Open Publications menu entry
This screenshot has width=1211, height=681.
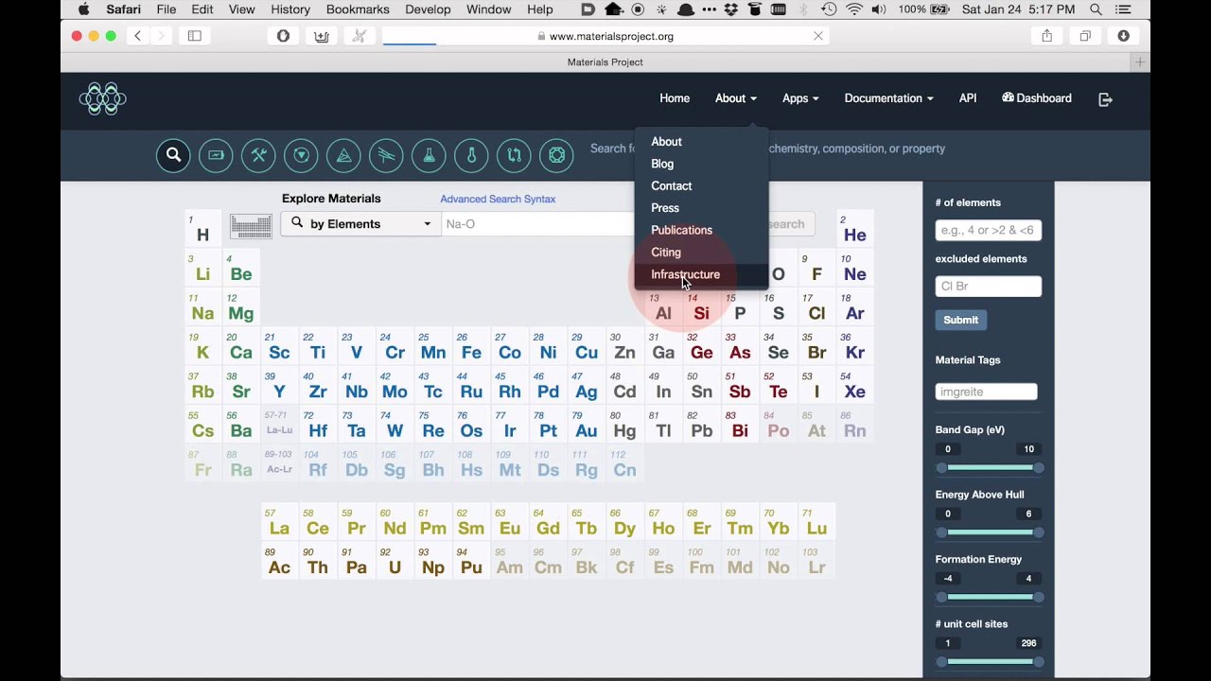tap(681, 230)
